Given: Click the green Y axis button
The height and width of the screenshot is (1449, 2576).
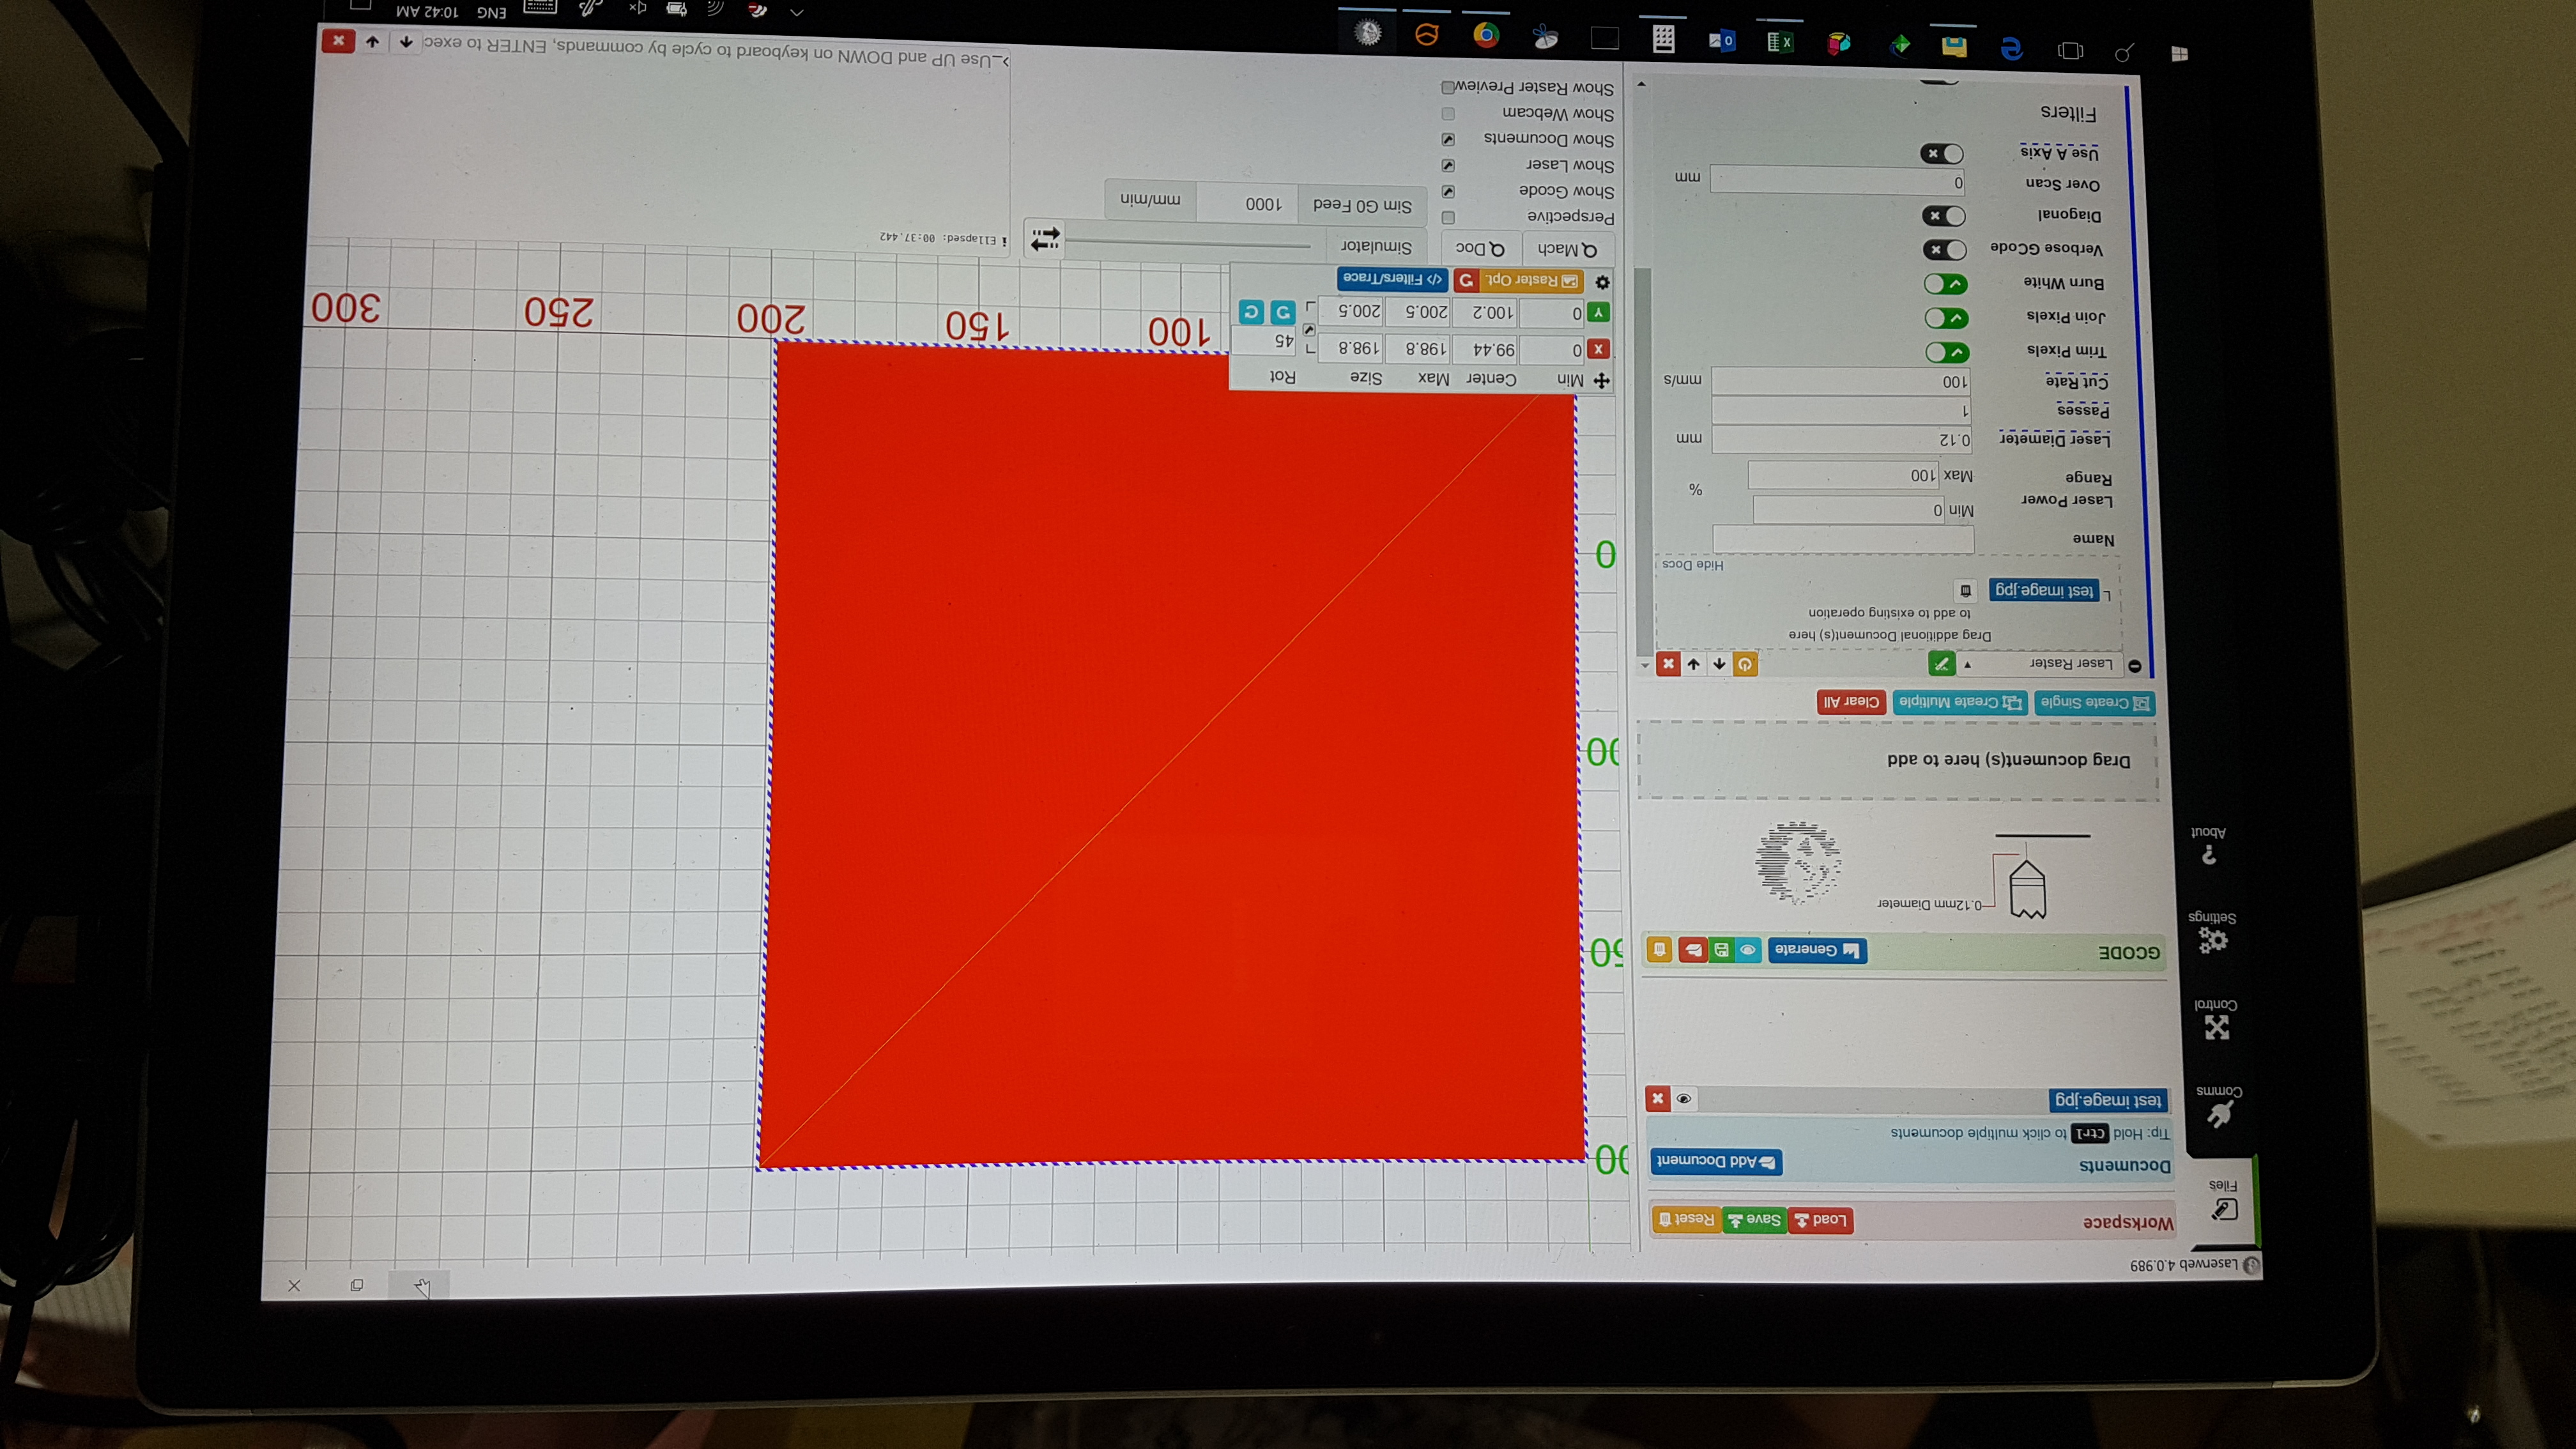Looking at the screenshot, I should coord(1598,313).
